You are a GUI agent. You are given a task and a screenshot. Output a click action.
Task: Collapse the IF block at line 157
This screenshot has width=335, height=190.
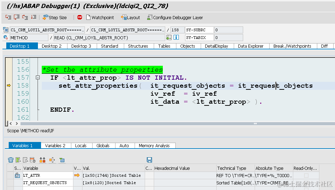38,78
